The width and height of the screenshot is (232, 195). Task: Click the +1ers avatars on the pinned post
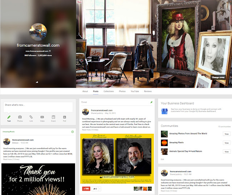click(142, 188)
